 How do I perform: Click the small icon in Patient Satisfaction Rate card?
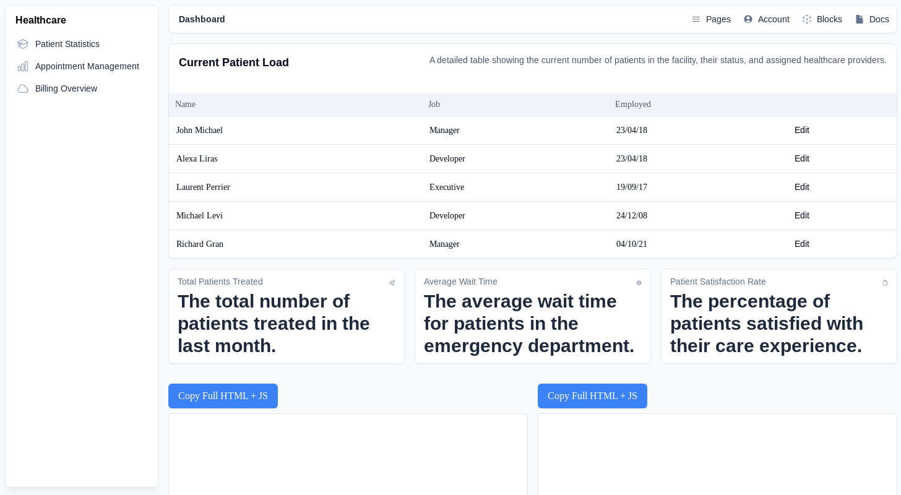885,283
